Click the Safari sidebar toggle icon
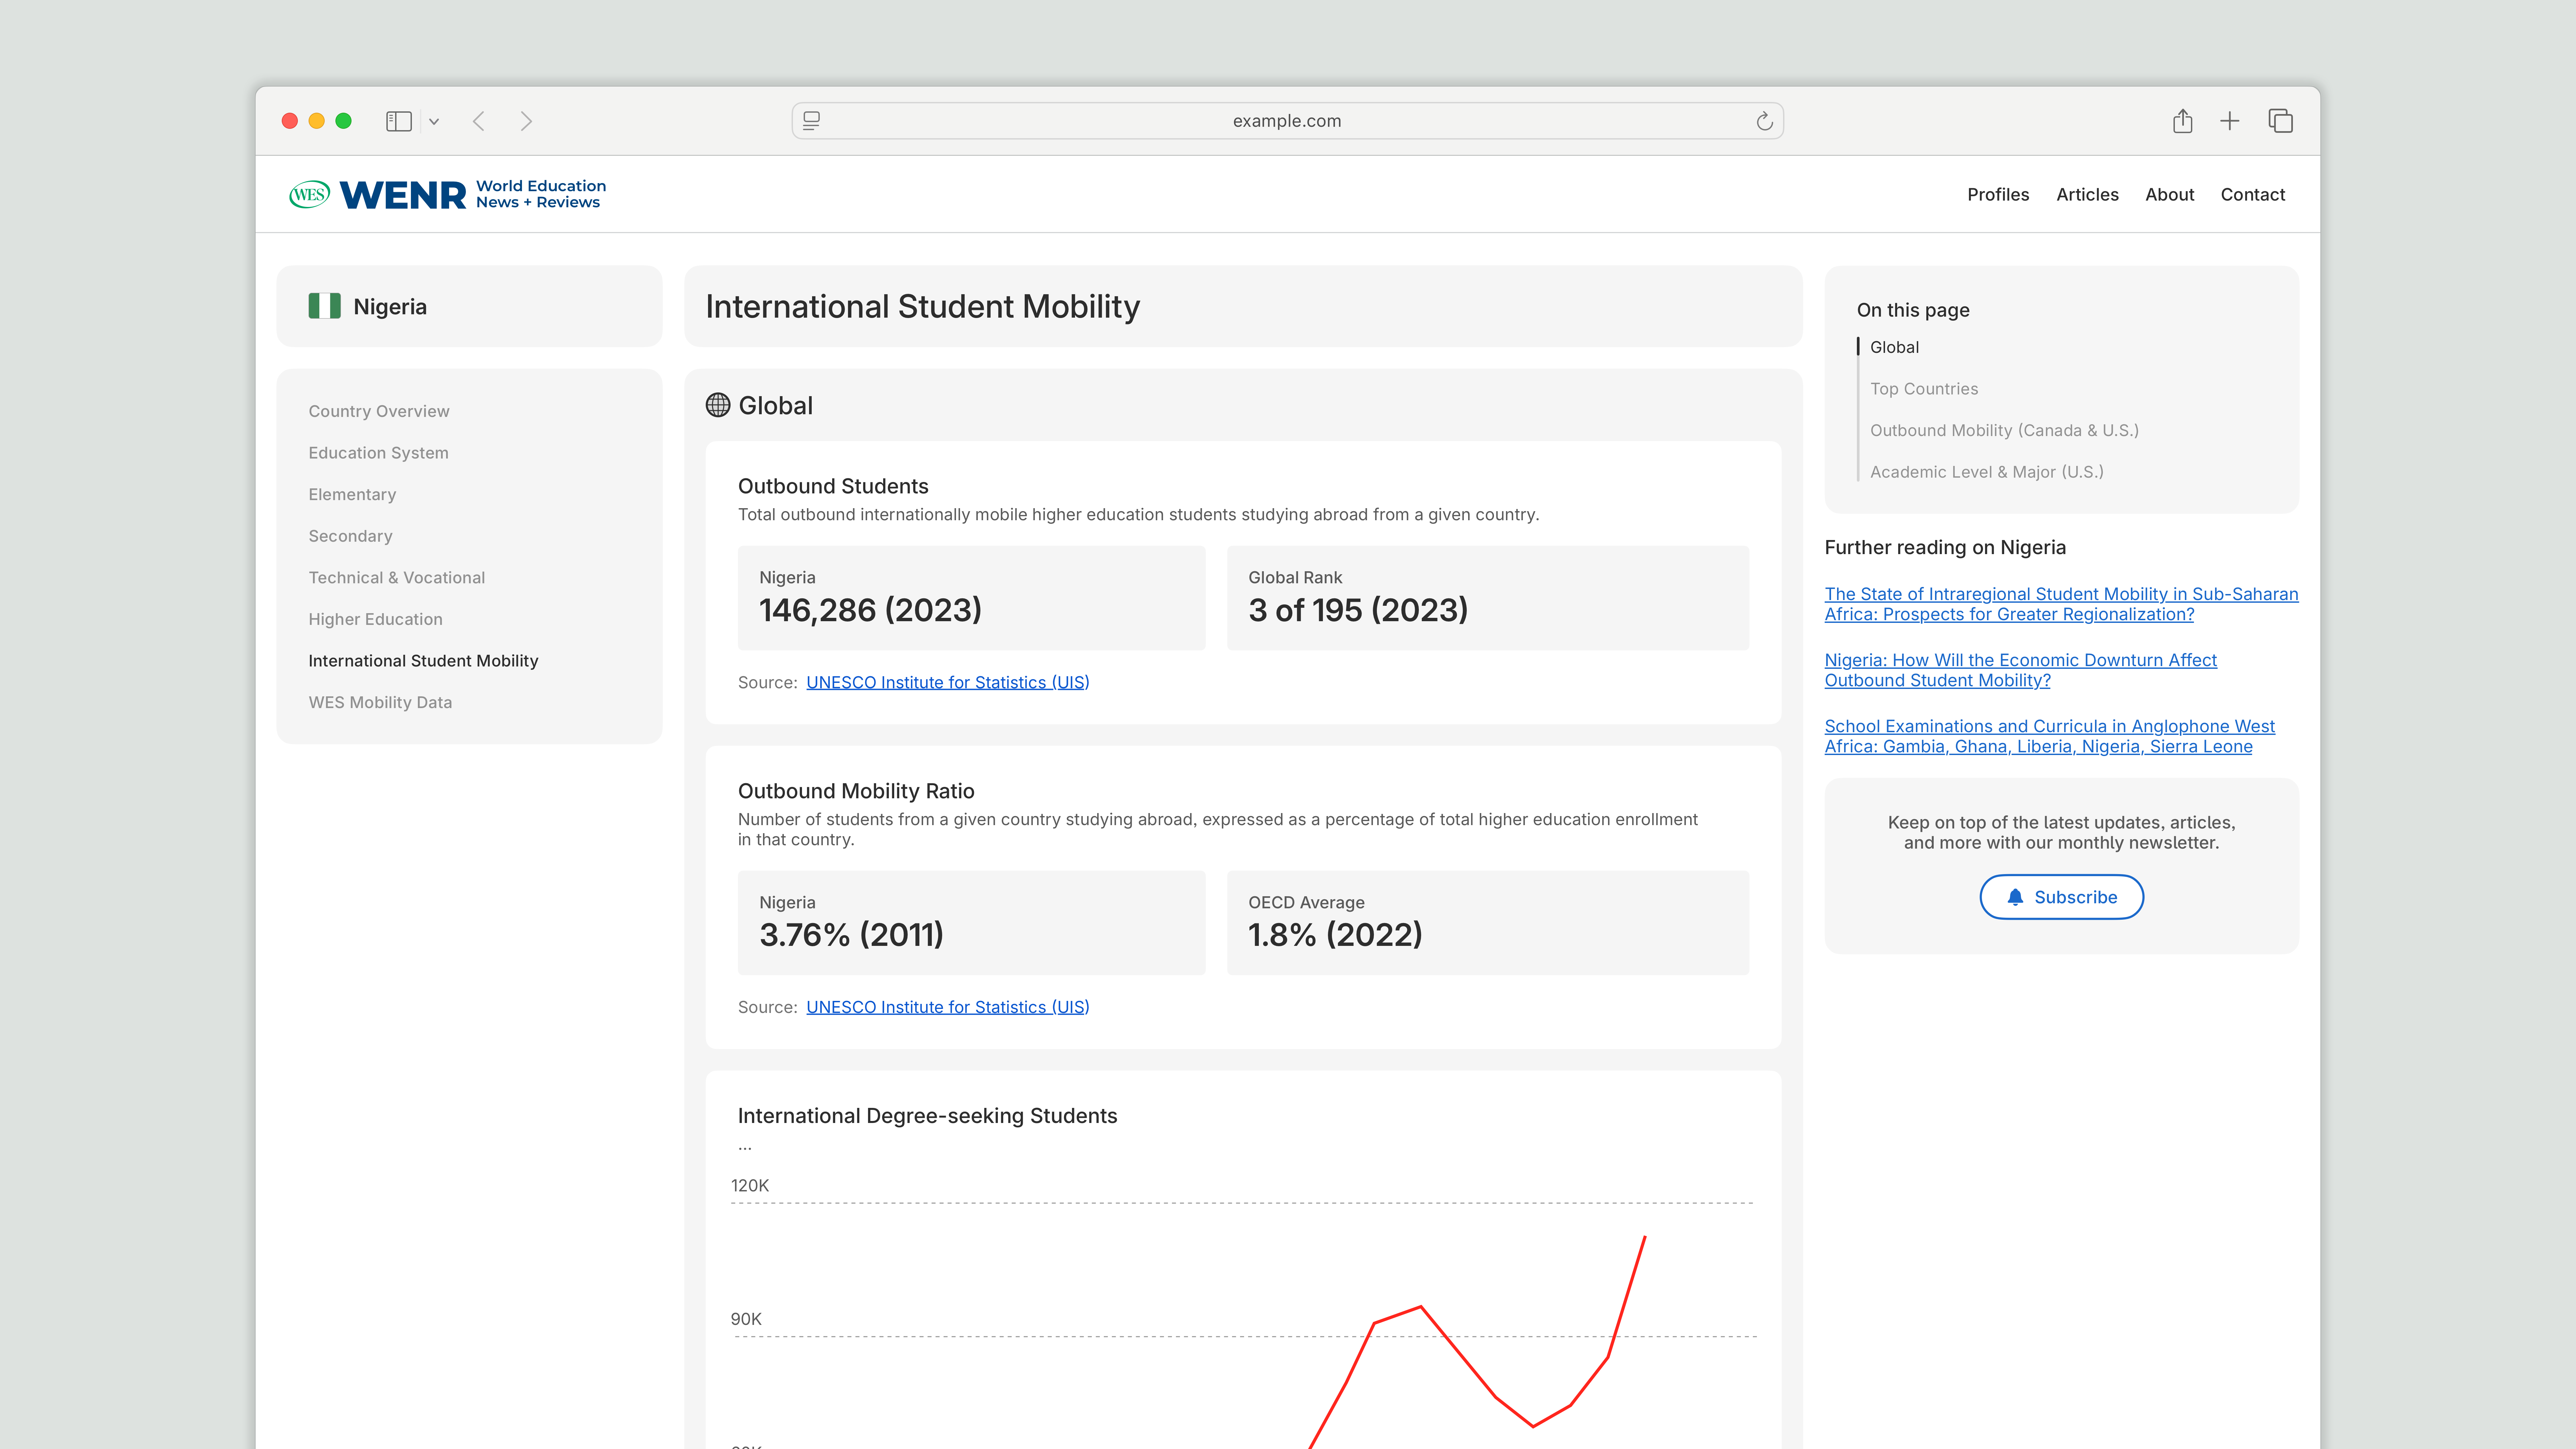The height and width of the screenshot is (1449, 2576). (399, 121)
